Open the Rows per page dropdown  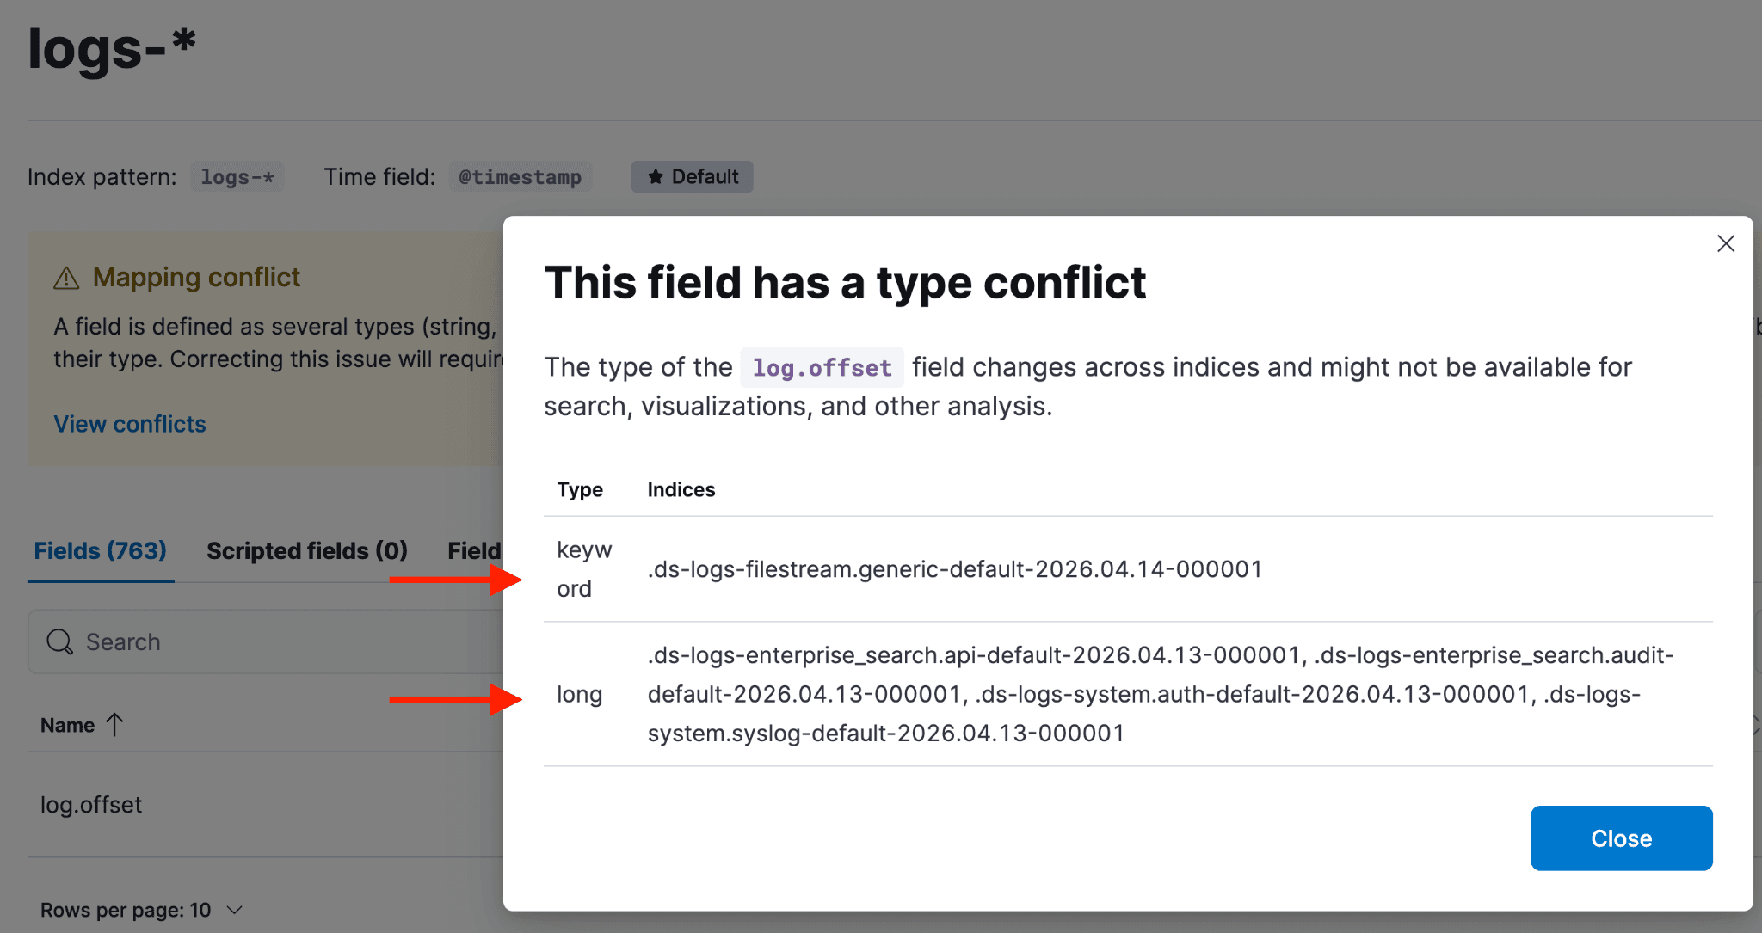click(x=142, y=909)
